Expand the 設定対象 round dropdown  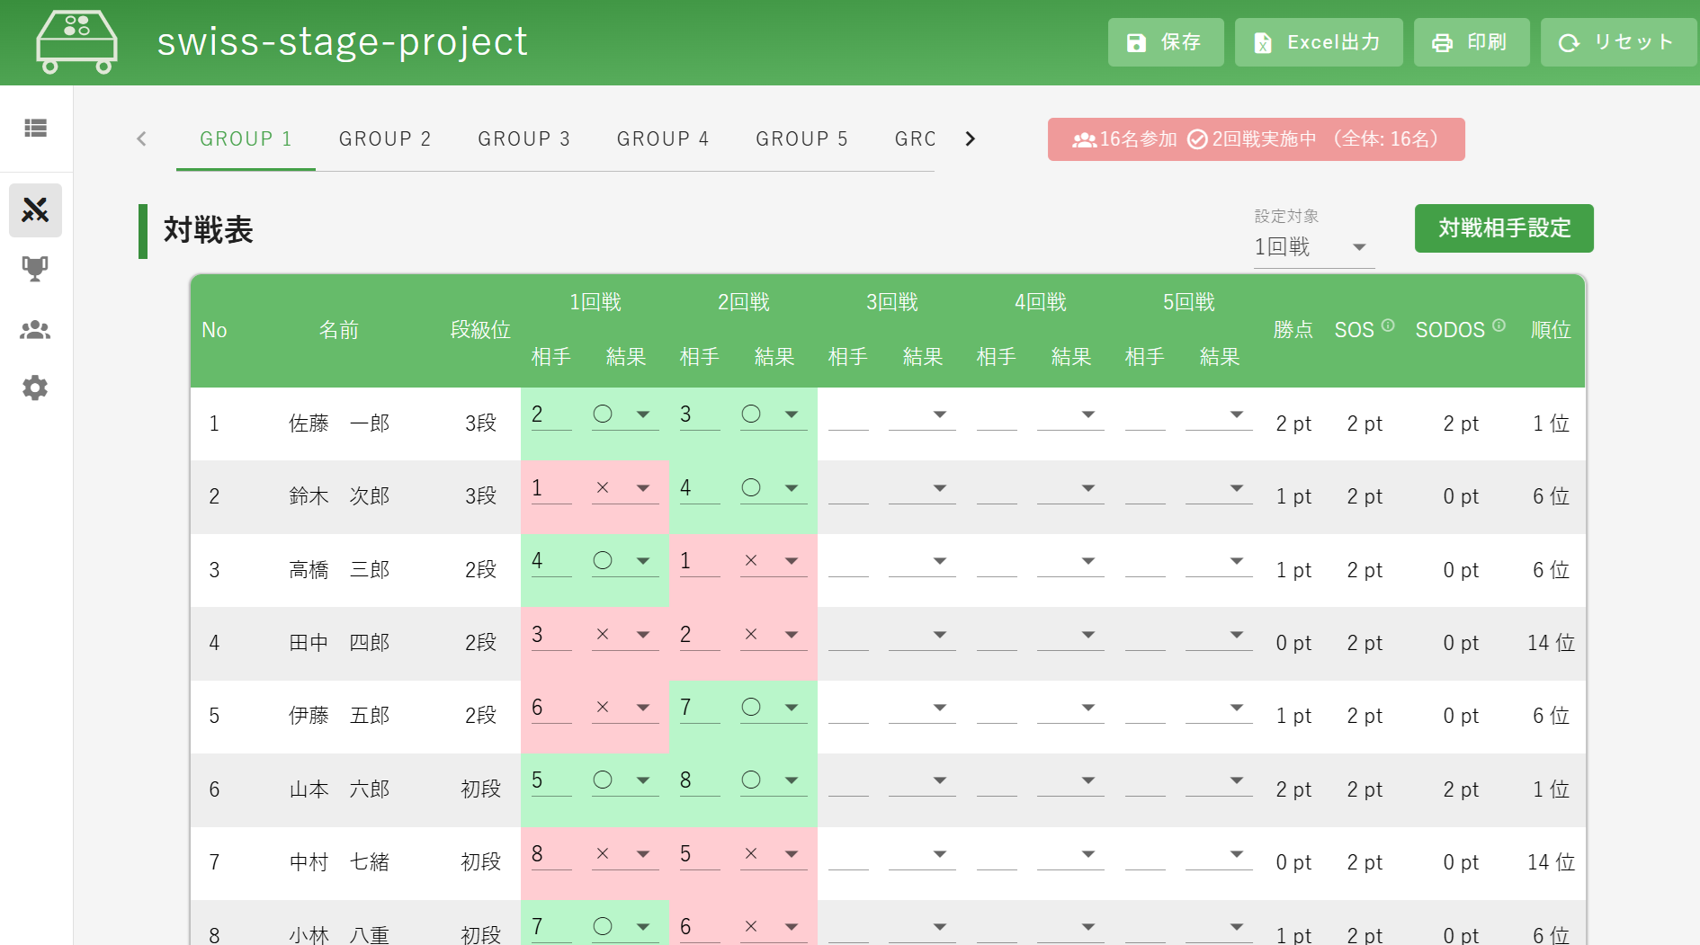(x=1313, y=247)
